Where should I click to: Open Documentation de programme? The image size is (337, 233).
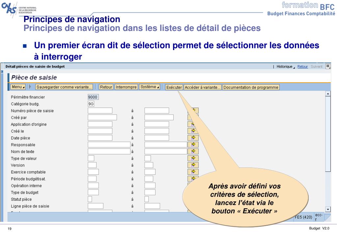point(251,87)
